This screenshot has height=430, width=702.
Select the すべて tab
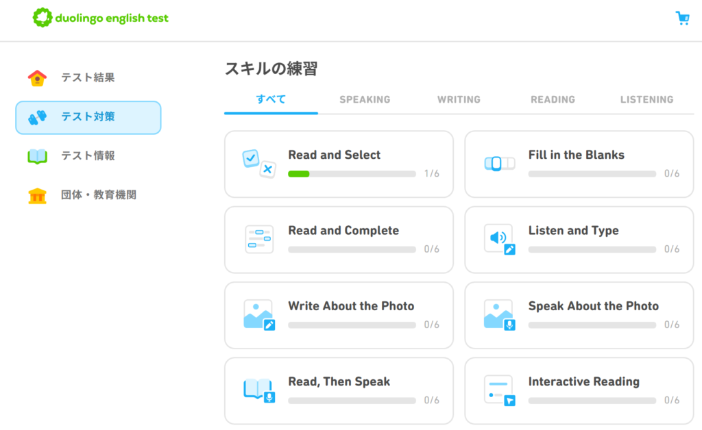pyautogui.click(x=271, y=99)
